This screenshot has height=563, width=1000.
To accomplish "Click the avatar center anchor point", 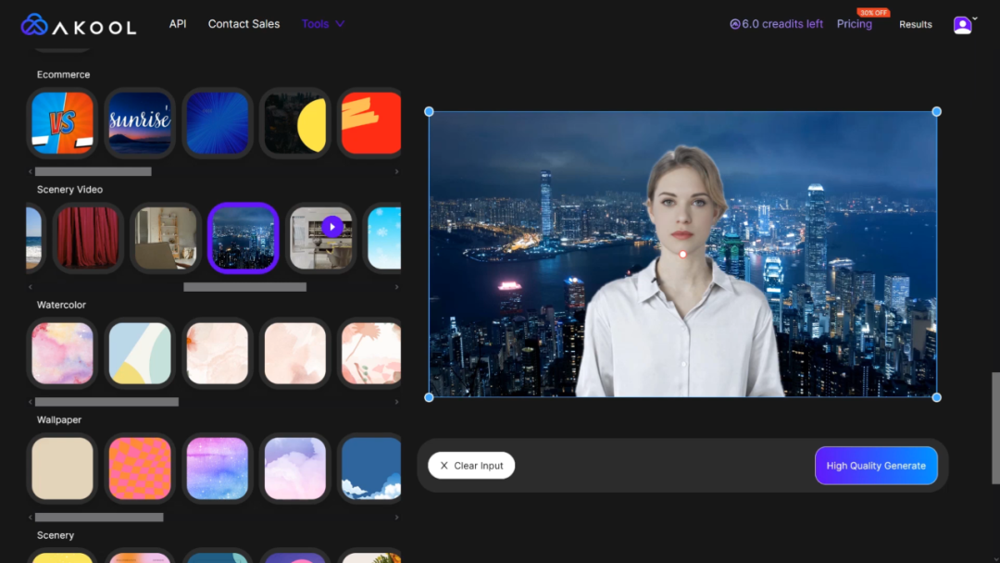I will (x=683, y=255).
